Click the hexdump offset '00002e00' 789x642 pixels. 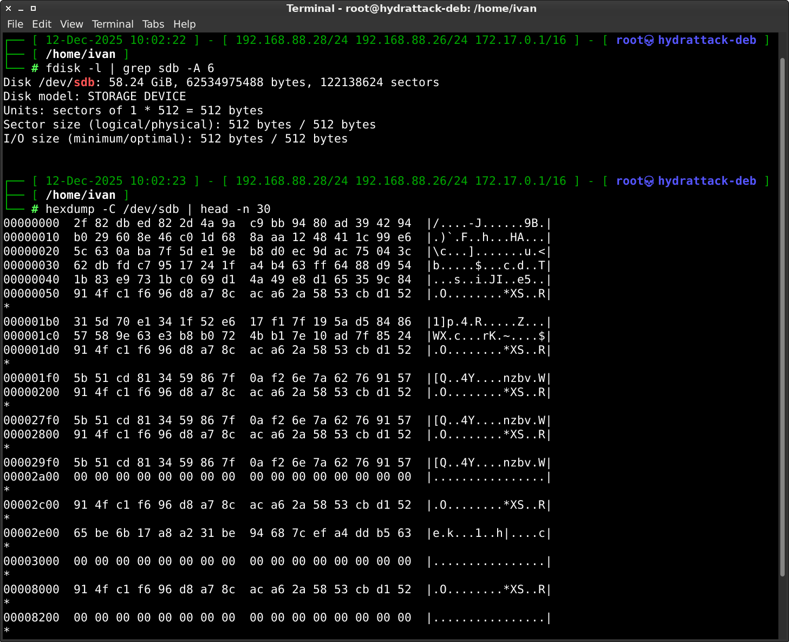point(31,533)
